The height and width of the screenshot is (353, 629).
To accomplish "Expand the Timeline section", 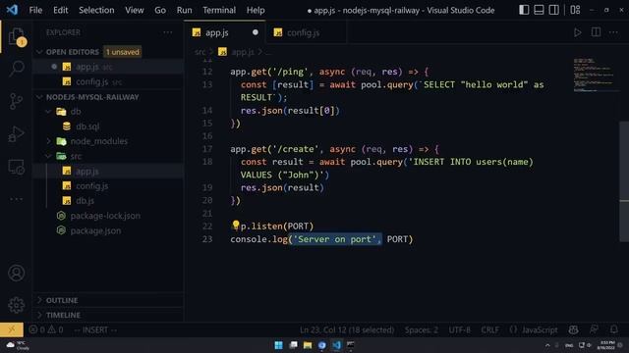I will click(x=63, y=315).
